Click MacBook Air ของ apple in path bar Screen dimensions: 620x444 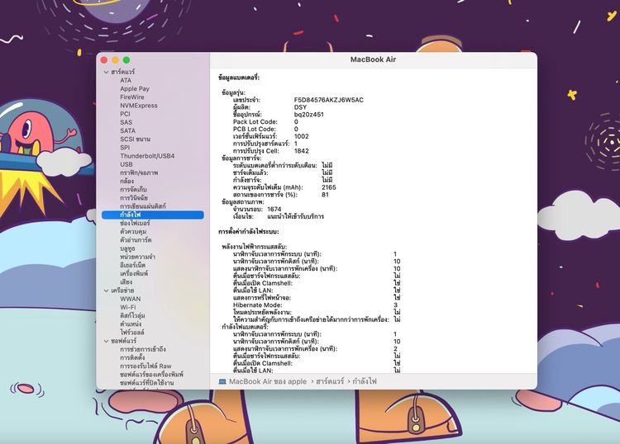[268, 381]
